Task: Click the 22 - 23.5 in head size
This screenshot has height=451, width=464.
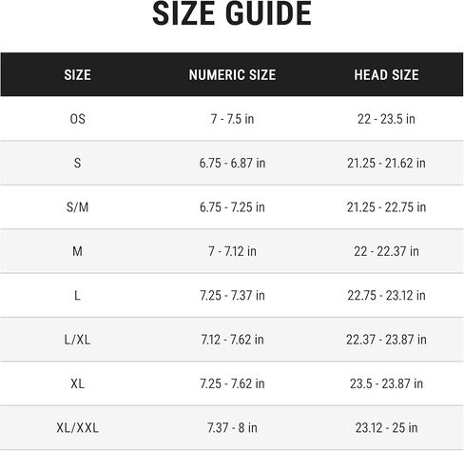Action: (386, 119)
